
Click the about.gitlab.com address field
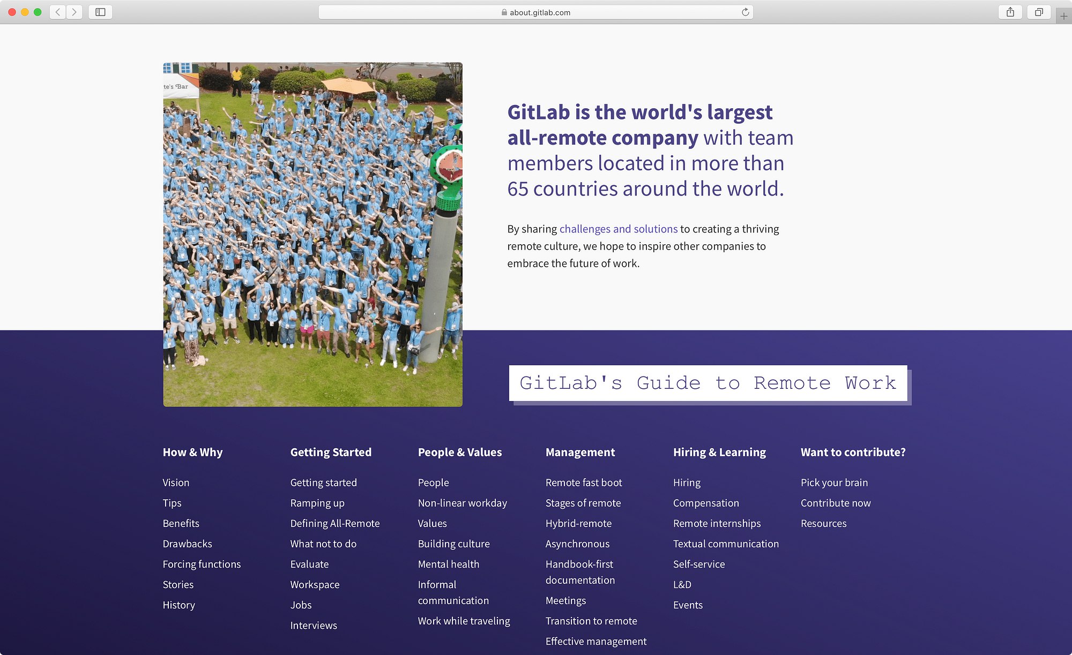click(x=540, y=12)
